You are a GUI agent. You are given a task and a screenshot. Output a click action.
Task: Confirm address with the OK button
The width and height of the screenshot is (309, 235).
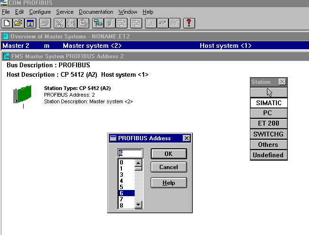(169, 154)
